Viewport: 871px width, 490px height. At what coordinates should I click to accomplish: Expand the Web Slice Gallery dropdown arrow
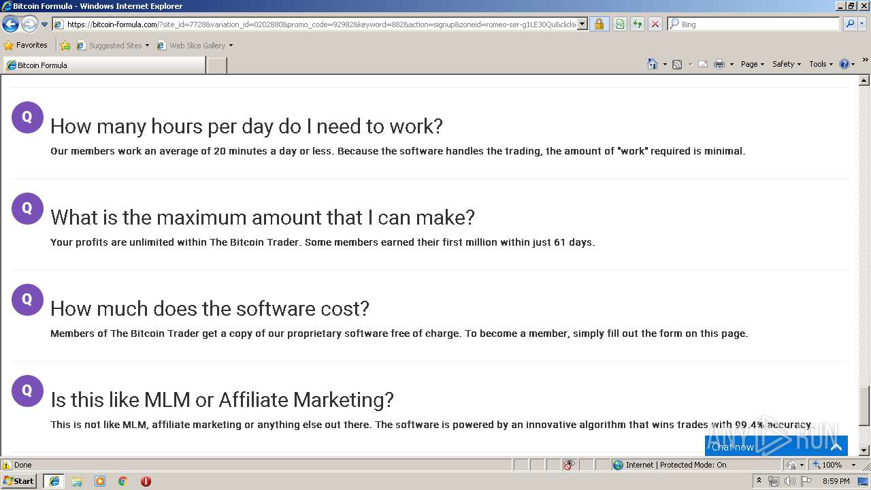[x=231, y=46]
